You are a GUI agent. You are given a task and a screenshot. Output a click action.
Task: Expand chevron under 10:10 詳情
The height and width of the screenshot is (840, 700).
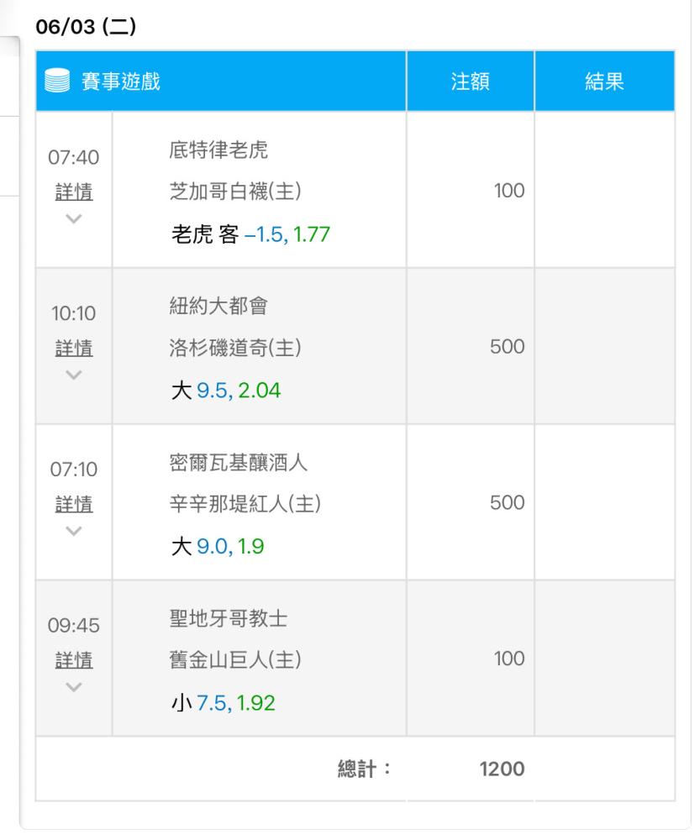[x=74, y=375]
